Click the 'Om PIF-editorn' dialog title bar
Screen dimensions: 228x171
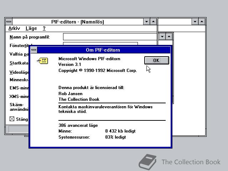[103, 50]
